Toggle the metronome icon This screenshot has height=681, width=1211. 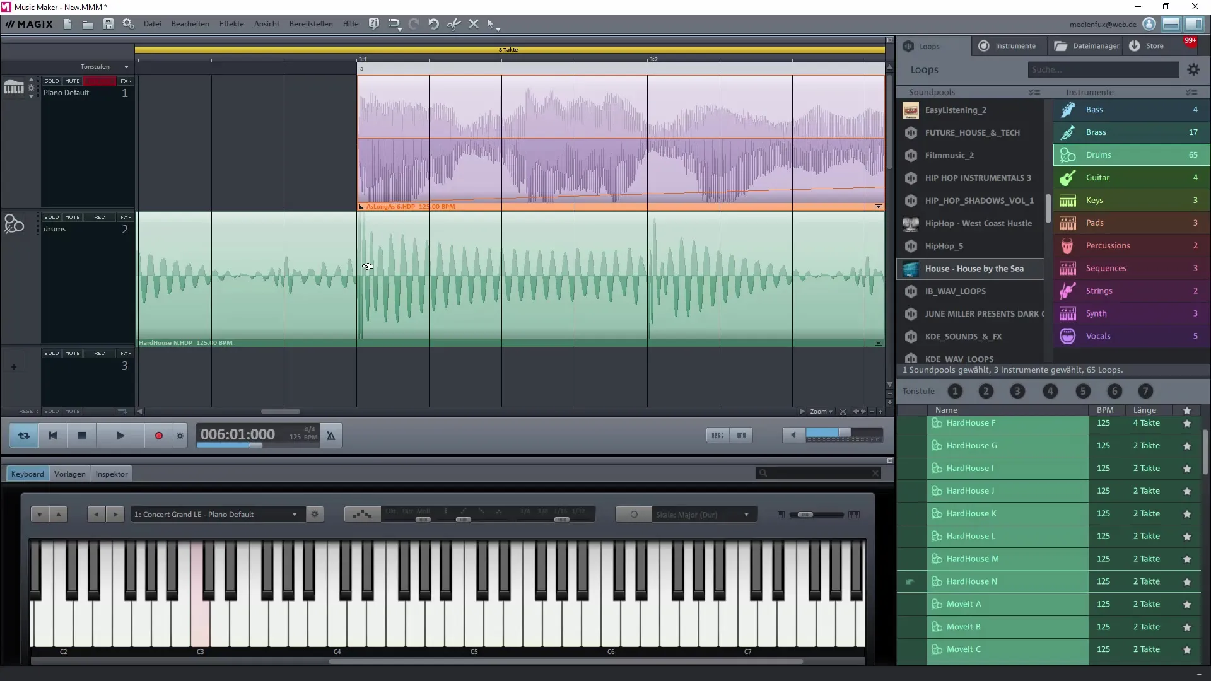click(331, 436)
